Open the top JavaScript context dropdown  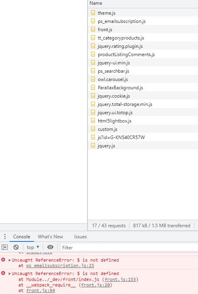(x=33, y=247)
